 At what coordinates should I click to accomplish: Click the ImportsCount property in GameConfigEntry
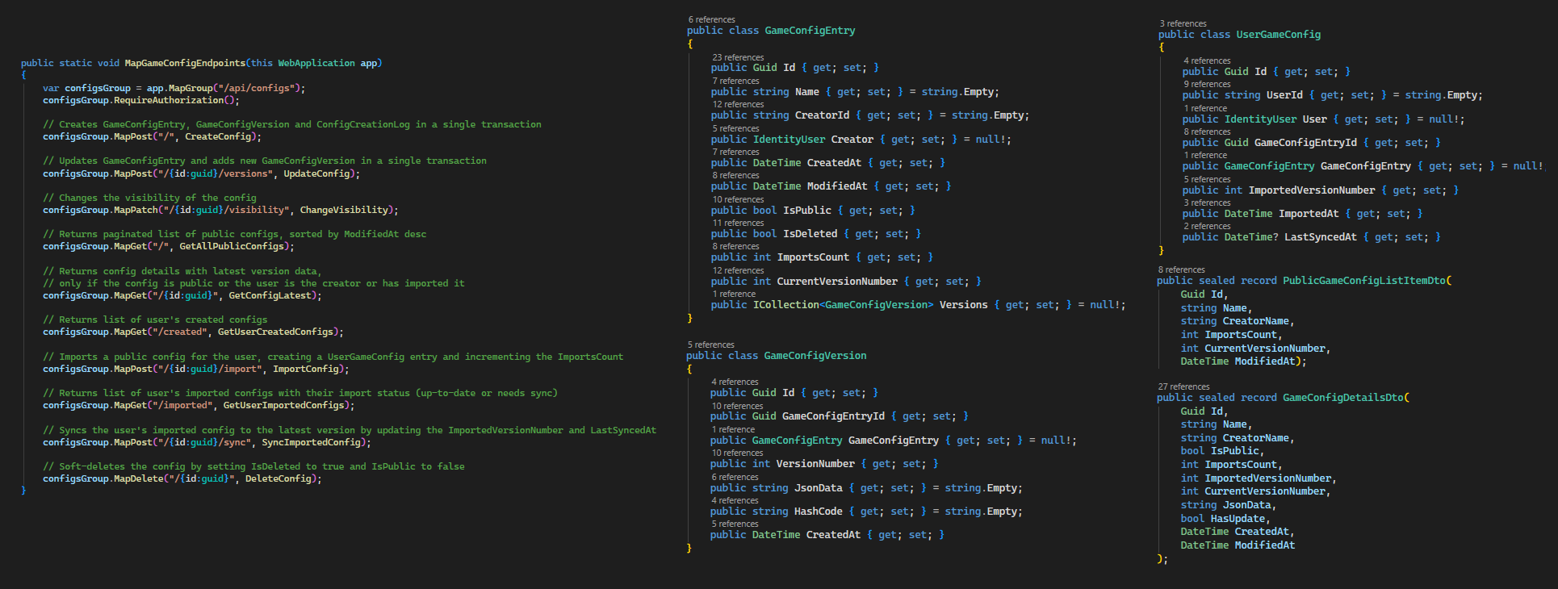tap(813, 257)
